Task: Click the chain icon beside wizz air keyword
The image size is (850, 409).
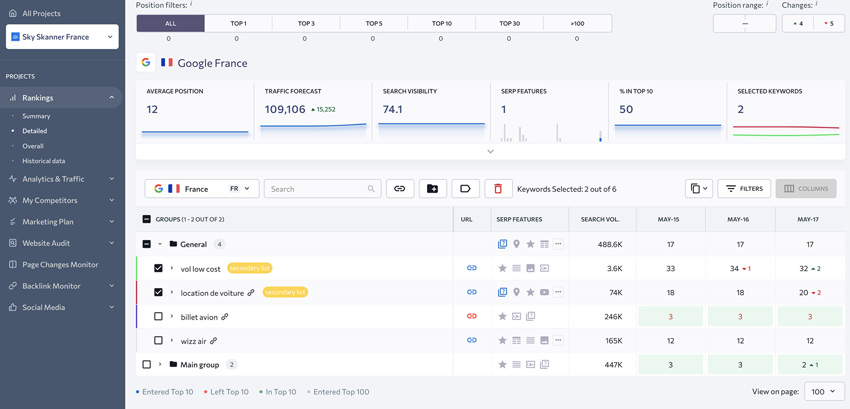Action: 213,340
